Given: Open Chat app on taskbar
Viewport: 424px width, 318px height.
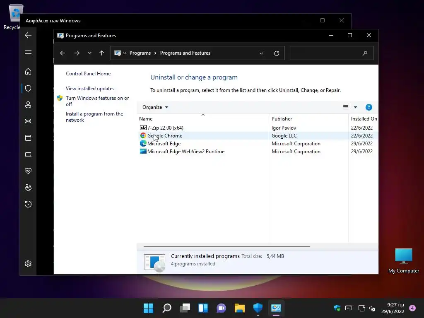Looking at the screenshot, I should point(221,308).
